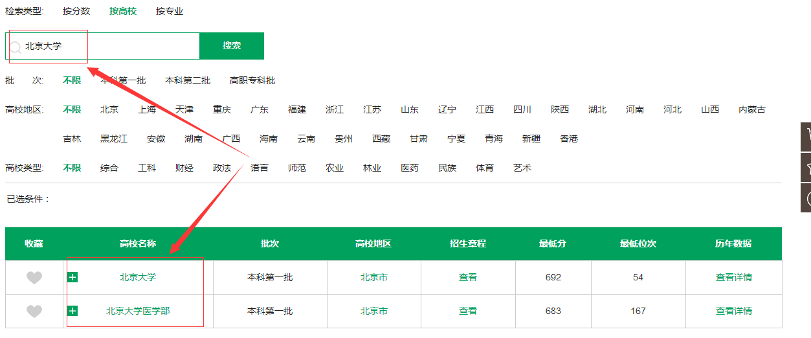View 招生章程 for 北京大学 row
Image resolution: width=811 pixels, height=338 pixels.
point(468,277)
